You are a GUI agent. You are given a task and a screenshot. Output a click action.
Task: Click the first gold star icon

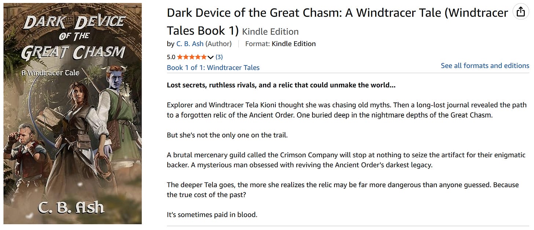click(180, 57)
